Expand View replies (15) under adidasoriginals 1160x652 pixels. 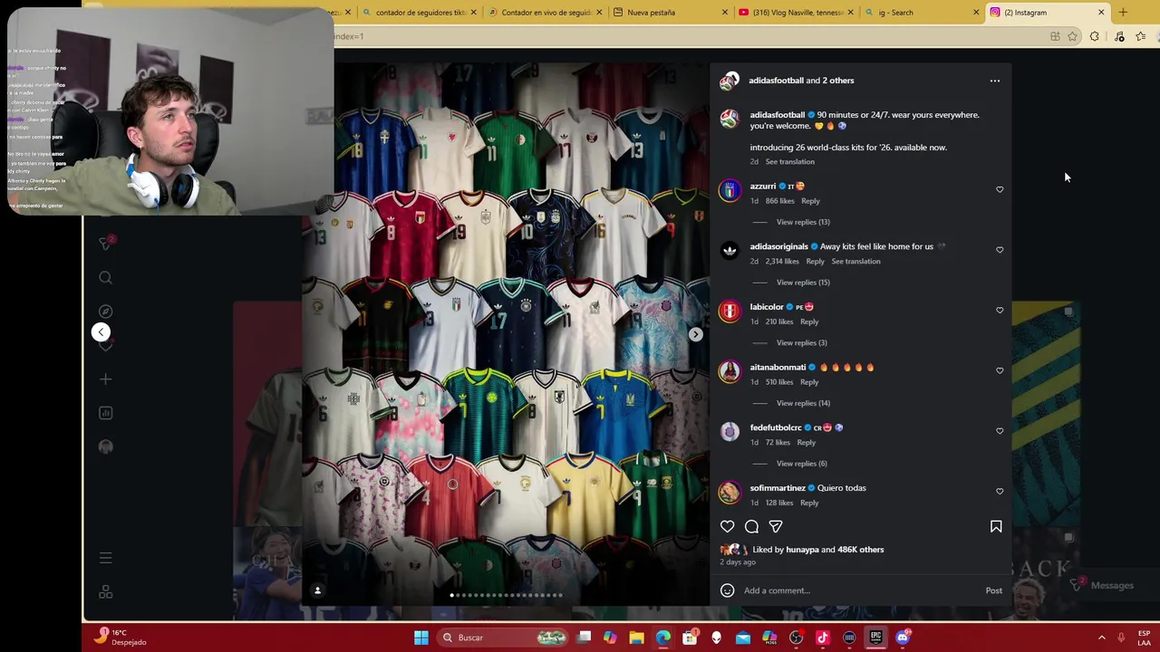pyautogui.click(x=803, y=283)
